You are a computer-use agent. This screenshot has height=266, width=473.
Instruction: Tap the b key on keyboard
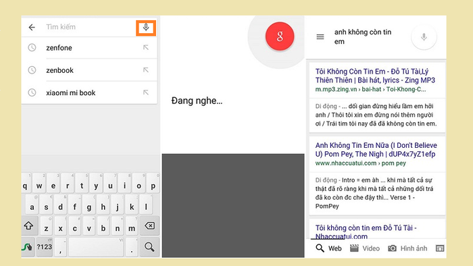point(103,225)
